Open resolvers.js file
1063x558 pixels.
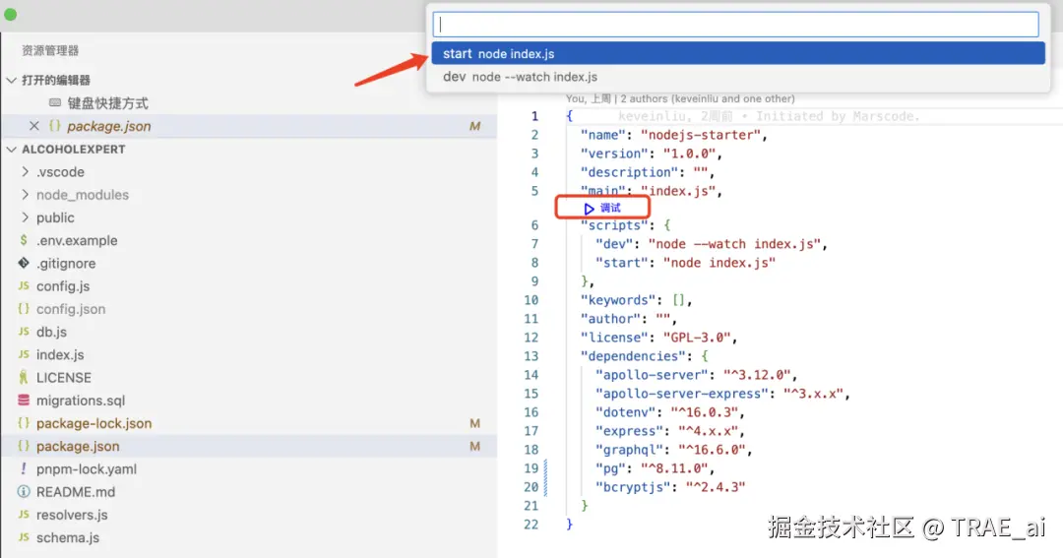click(x=72, y=515)
